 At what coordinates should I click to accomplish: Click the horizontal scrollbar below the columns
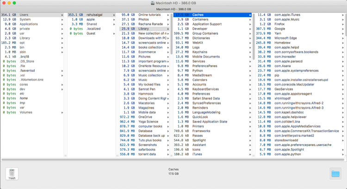pos(173,159)
